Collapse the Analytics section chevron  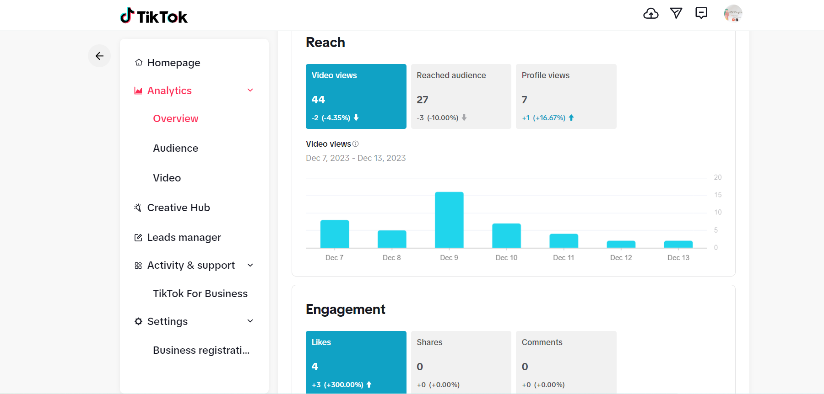pos(250,90)
